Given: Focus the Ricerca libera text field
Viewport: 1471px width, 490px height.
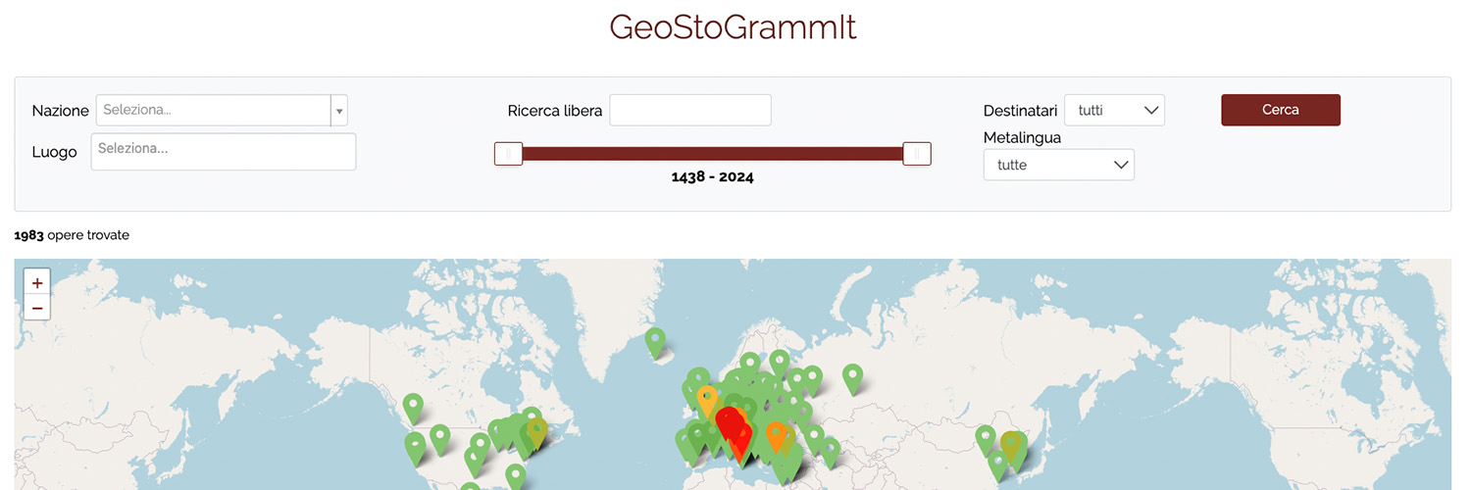Looking at the screenshot, I should pyautogui.click(x=690, y=110).
